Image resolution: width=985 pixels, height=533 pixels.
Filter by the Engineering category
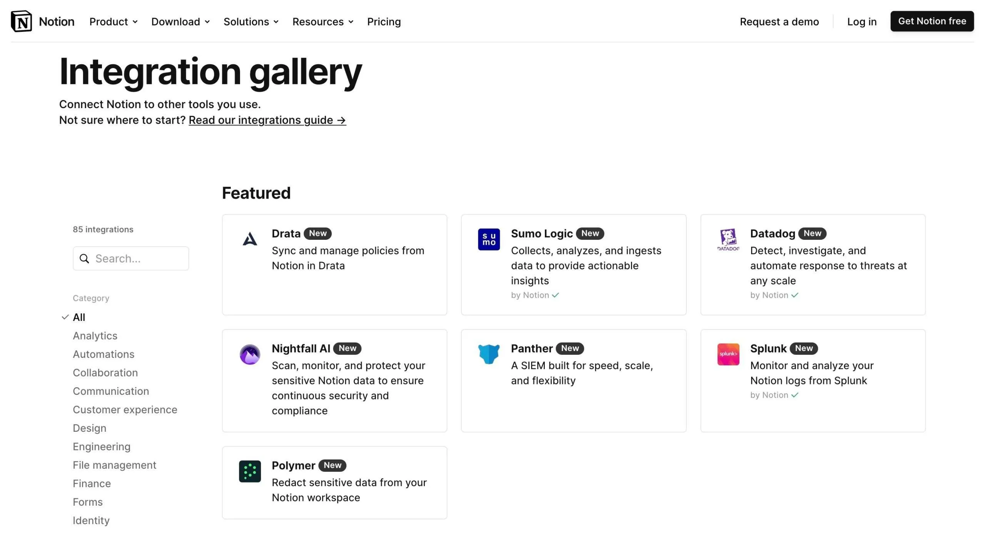102,446
